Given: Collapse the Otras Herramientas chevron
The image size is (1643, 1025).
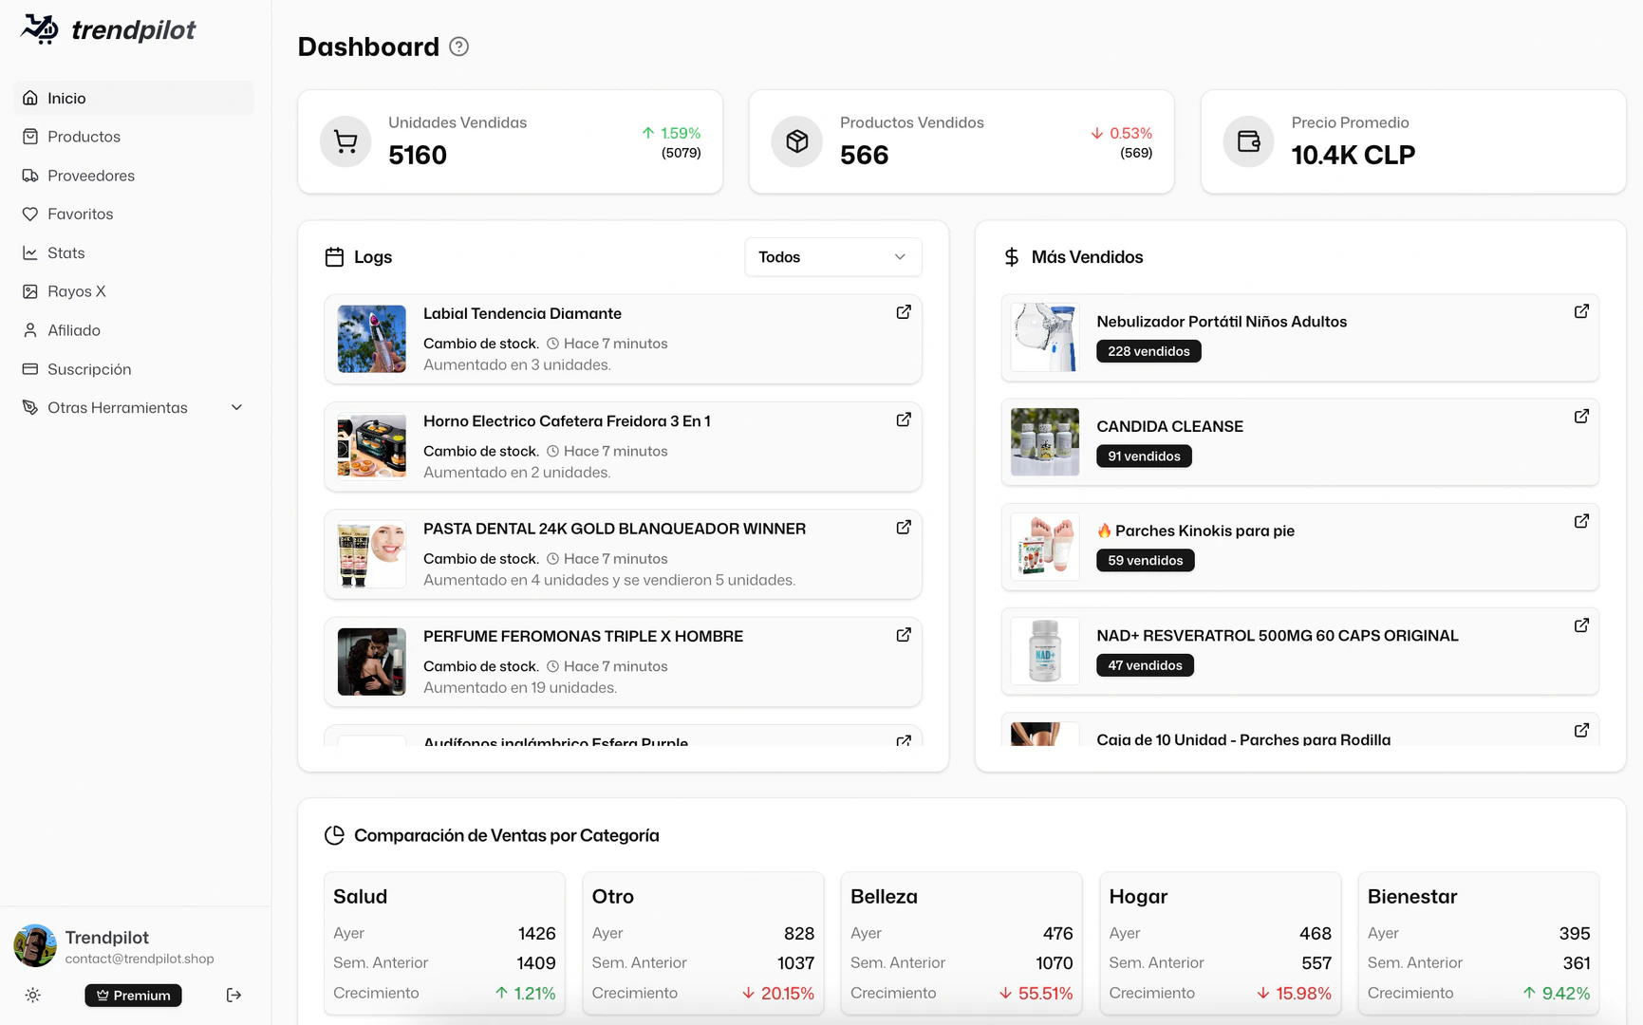Looking at the screenshot, I should pos(236,407).
